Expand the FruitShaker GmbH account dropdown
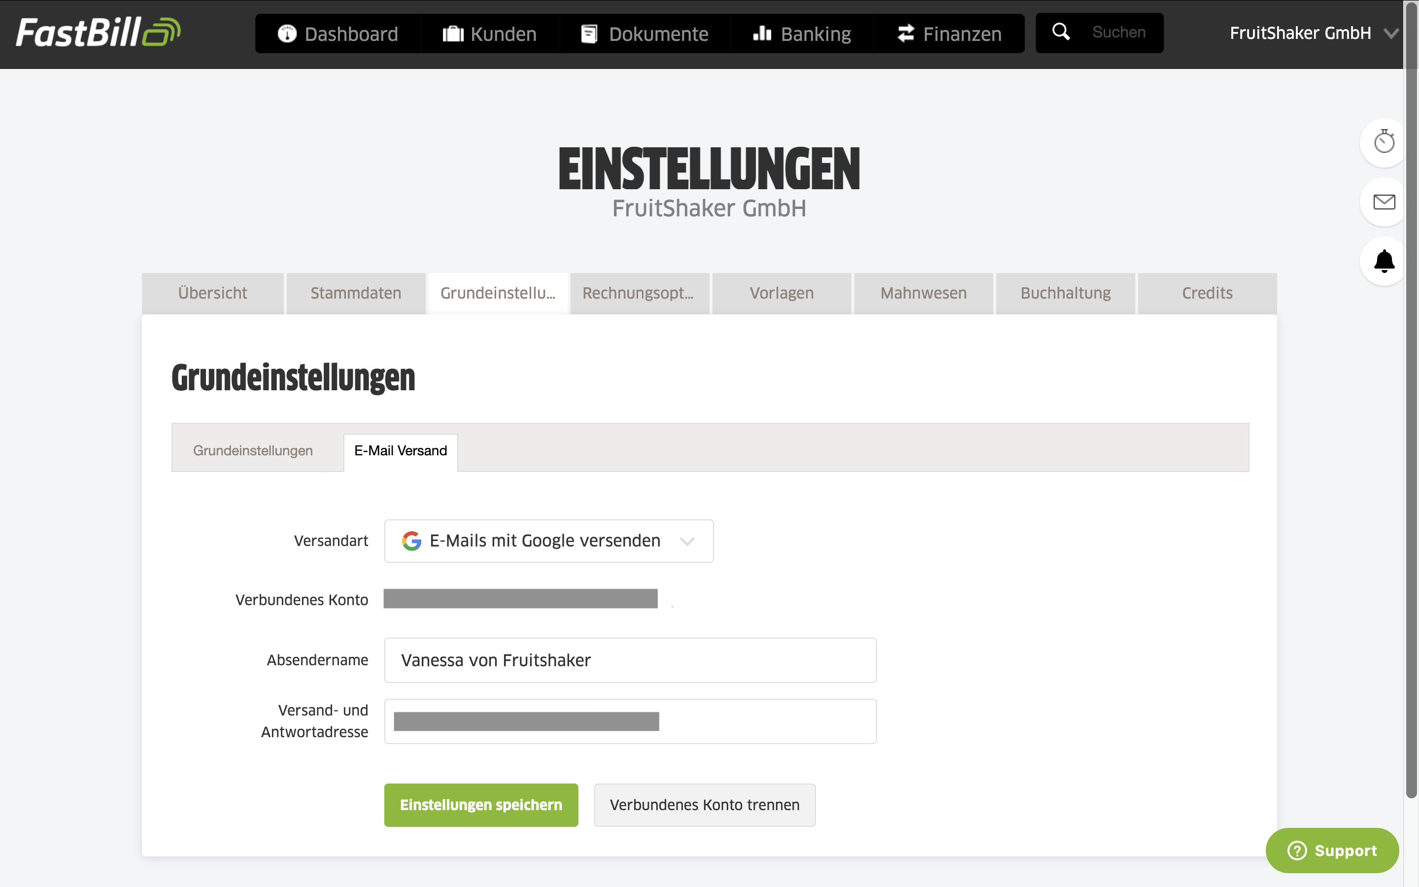The width and height of the screenshot is (1419, 887). pyautogui.click(x=1314, y=34)
